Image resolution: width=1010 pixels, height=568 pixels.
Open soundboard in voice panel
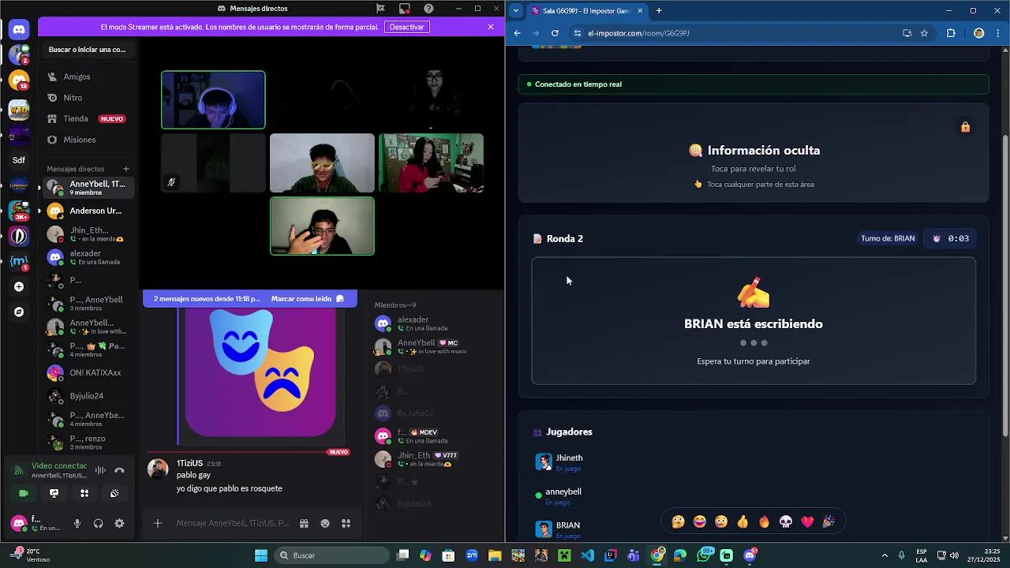[x=114, y=493]
